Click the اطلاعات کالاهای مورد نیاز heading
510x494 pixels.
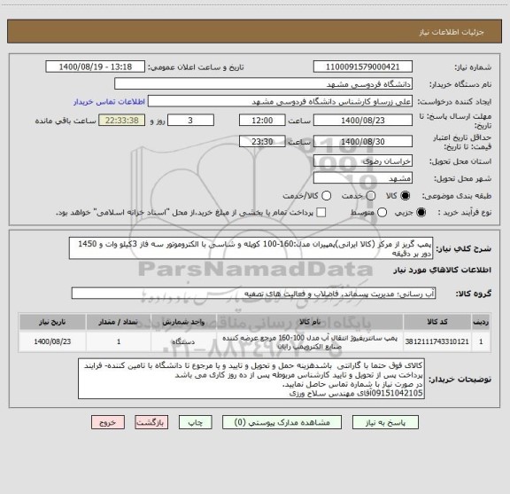tap(443, 270)
